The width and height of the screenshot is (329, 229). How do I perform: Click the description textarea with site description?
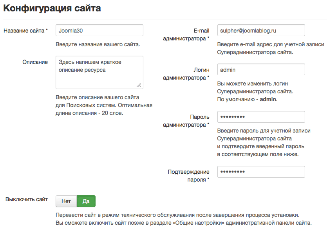[99, 72]
